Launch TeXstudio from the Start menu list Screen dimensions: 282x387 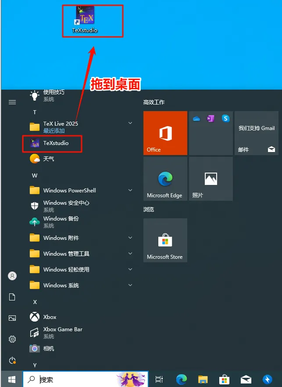click(x=52, y=143)
